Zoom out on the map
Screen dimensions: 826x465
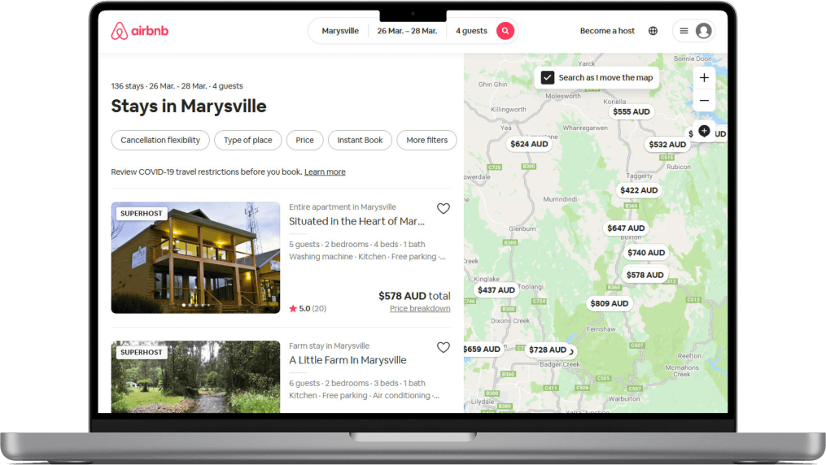pyautogui.click(x=704, y=101)
